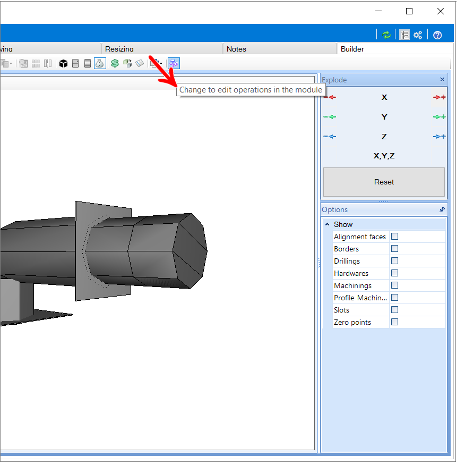Click the list panel icon beside gears
Screen dimensions: 465x472
pyautogui.click(x=404, y=35)
